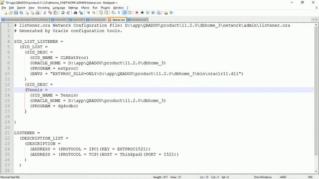The width and height of the screenshot is (319, 179).
Task: Zoom out using the toolbar magnifier
Action: (94, 13)
